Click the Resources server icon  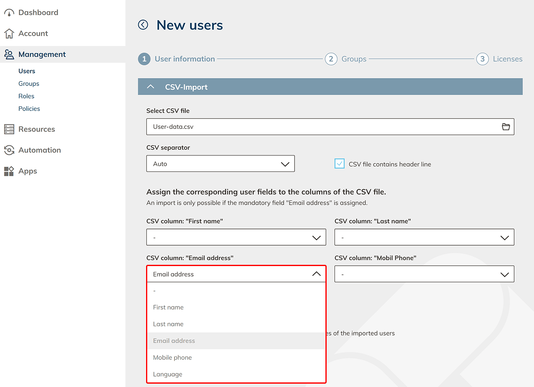click(x=9, y=129)
